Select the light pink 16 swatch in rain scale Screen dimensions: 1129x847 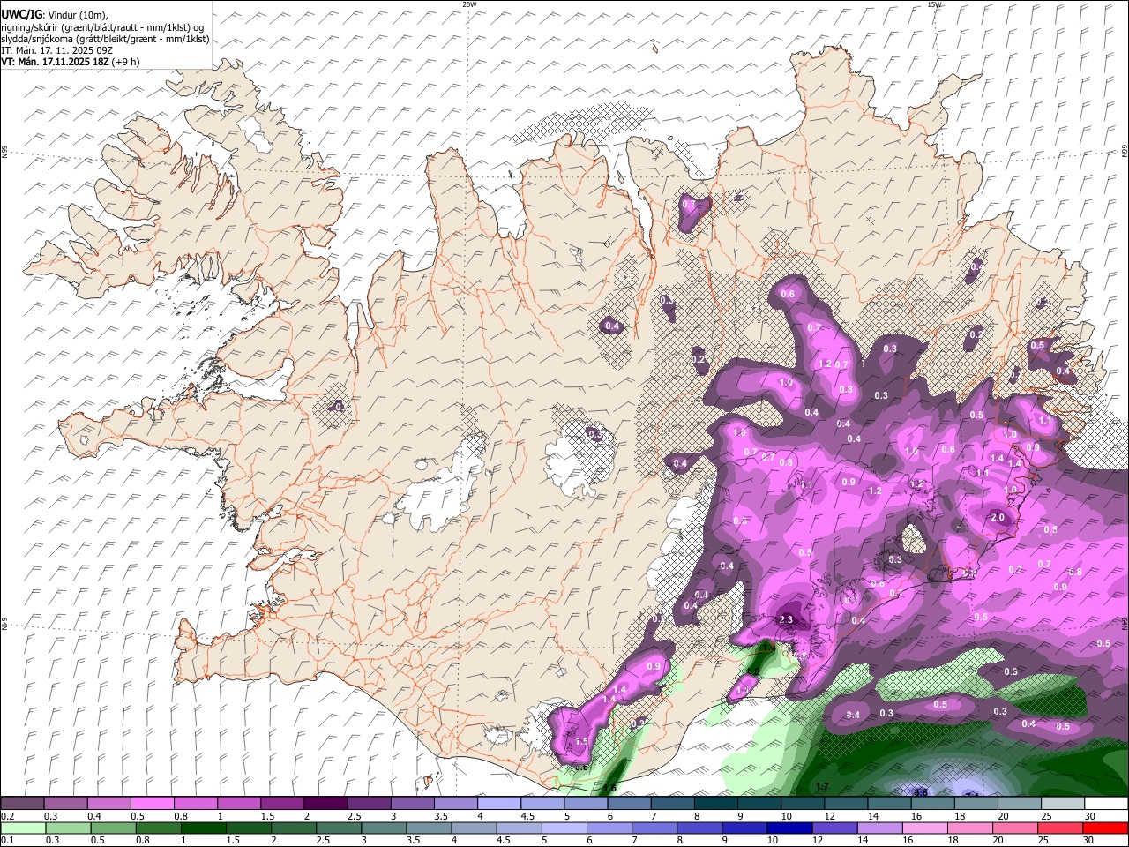coord(926,828)
